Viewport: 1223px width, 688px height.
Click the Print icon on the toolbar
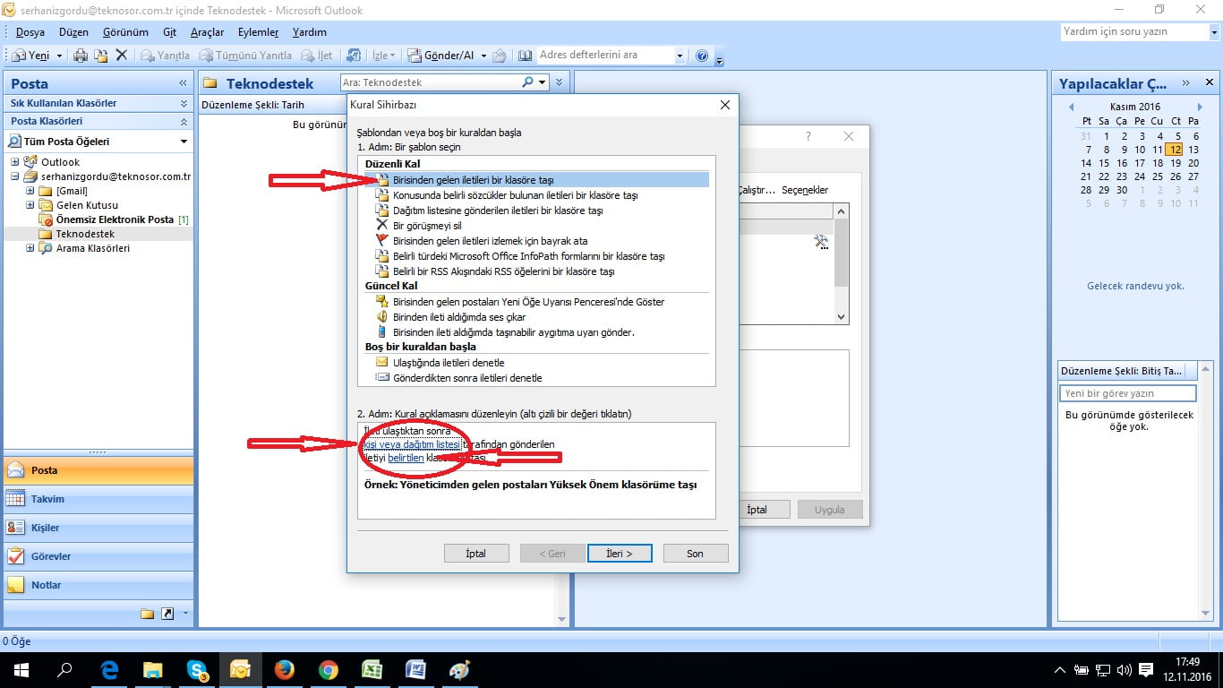pos(79,55)
